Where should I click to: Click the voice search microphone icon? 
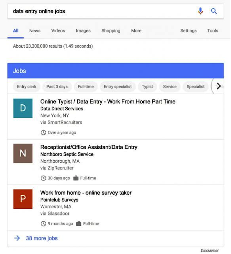(x=200, y=11)
